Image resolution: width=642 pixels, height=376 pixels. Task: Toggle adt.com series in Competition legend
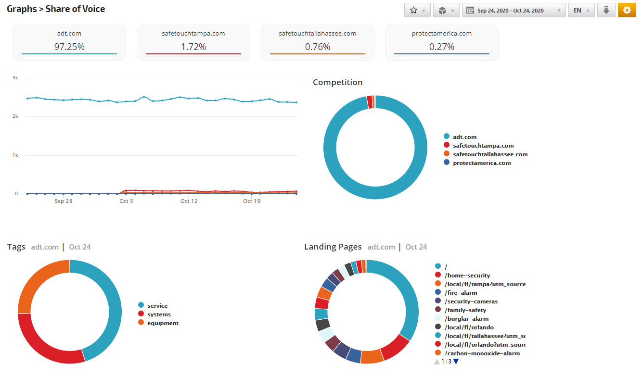(464, 137)
